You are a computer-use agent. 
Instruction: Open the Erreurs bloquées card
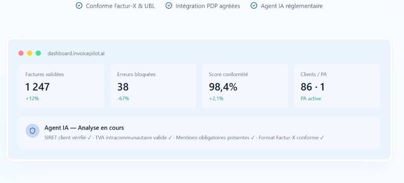point(153,86)
